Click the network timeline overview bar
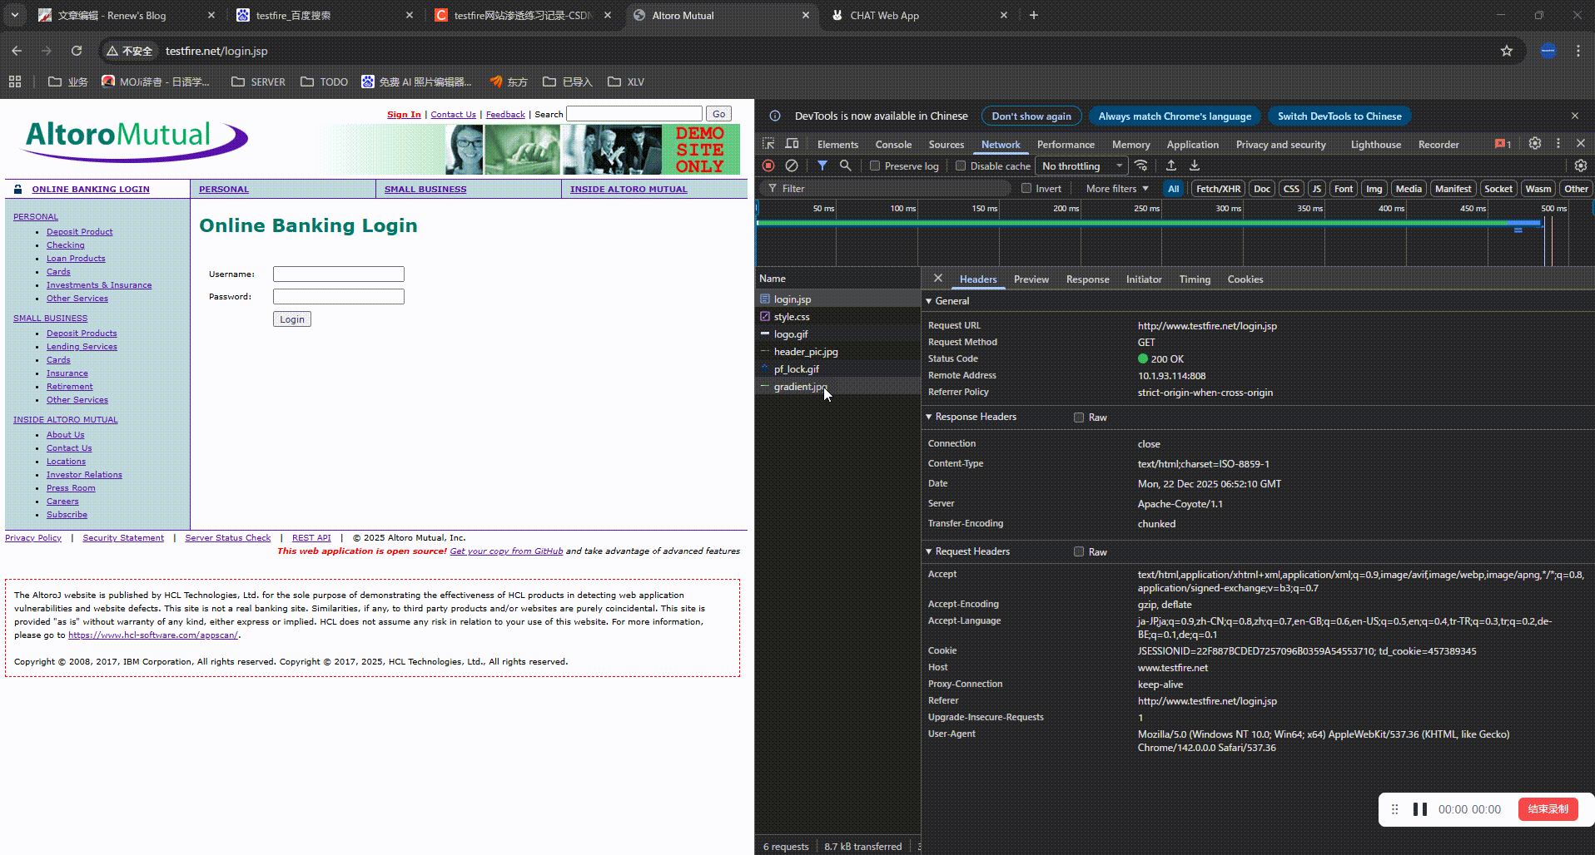 tap(1149, 223)
